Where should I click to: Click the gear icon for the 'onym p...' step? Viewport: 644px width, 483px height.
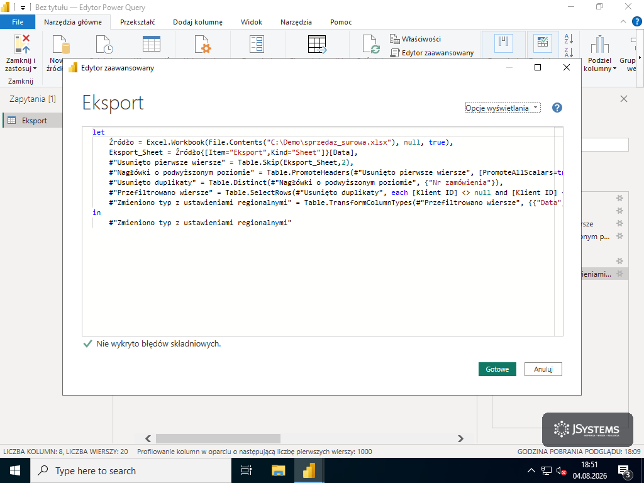click(619, 236)
